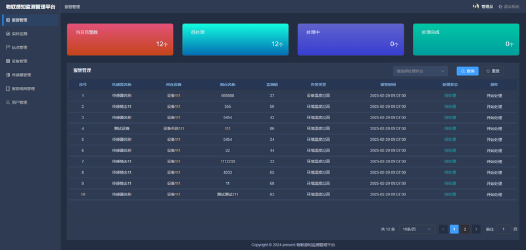This screenshot has height=250, width=526.
Task: Focus the 前往 page number input
Action: pyautogui.click(x=504, y=229)
